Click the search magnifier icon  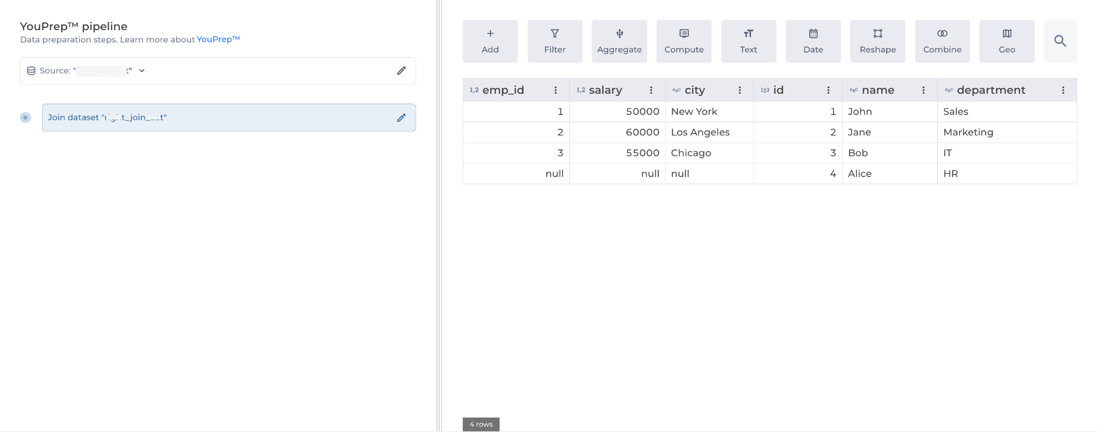(1060, 41)
